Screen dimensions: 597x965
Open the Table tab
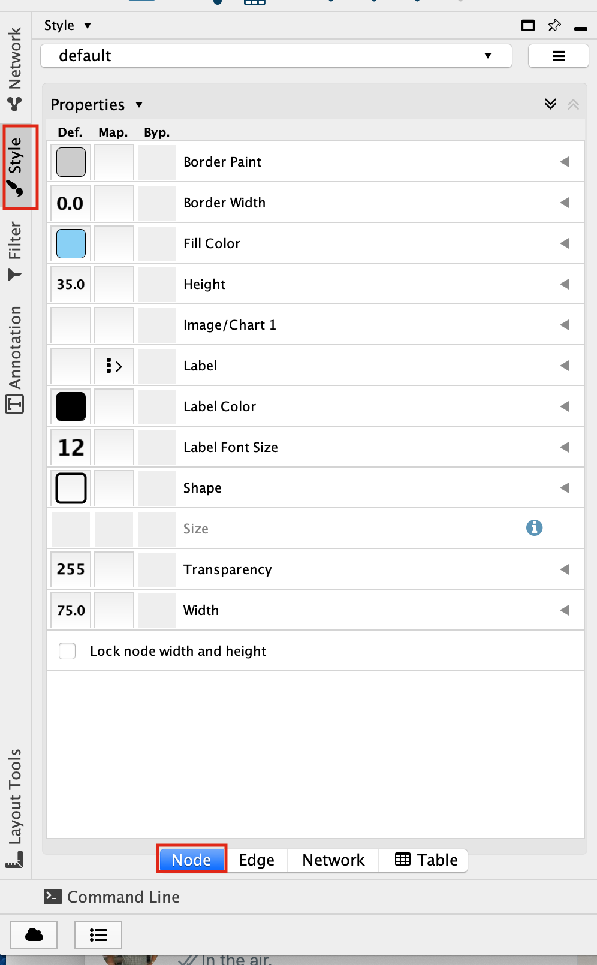tap(426, 860)
